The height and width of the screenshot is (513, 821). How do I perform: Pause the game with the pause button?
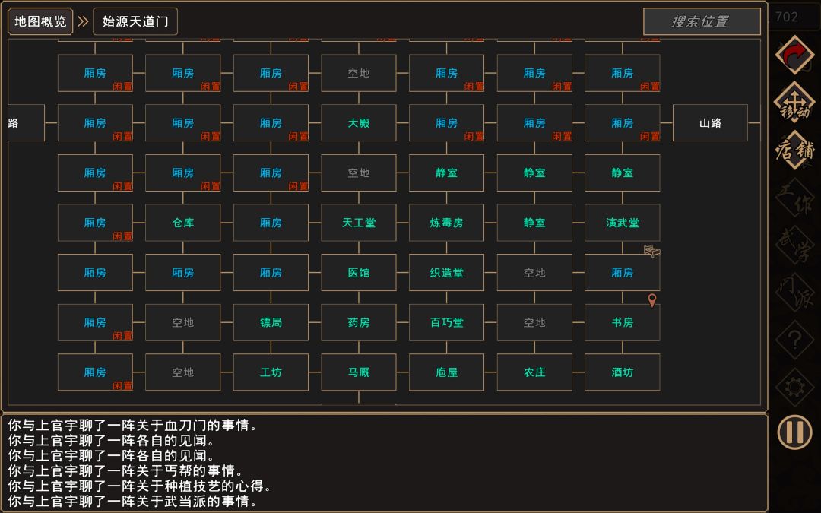point(795,432)
